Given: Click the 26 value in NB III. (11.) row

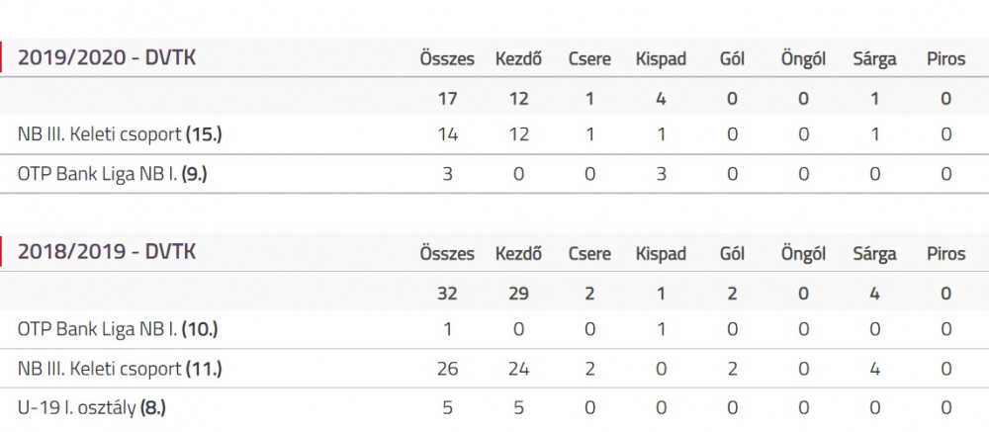Looking at the screenshot, I should (447, 369).
